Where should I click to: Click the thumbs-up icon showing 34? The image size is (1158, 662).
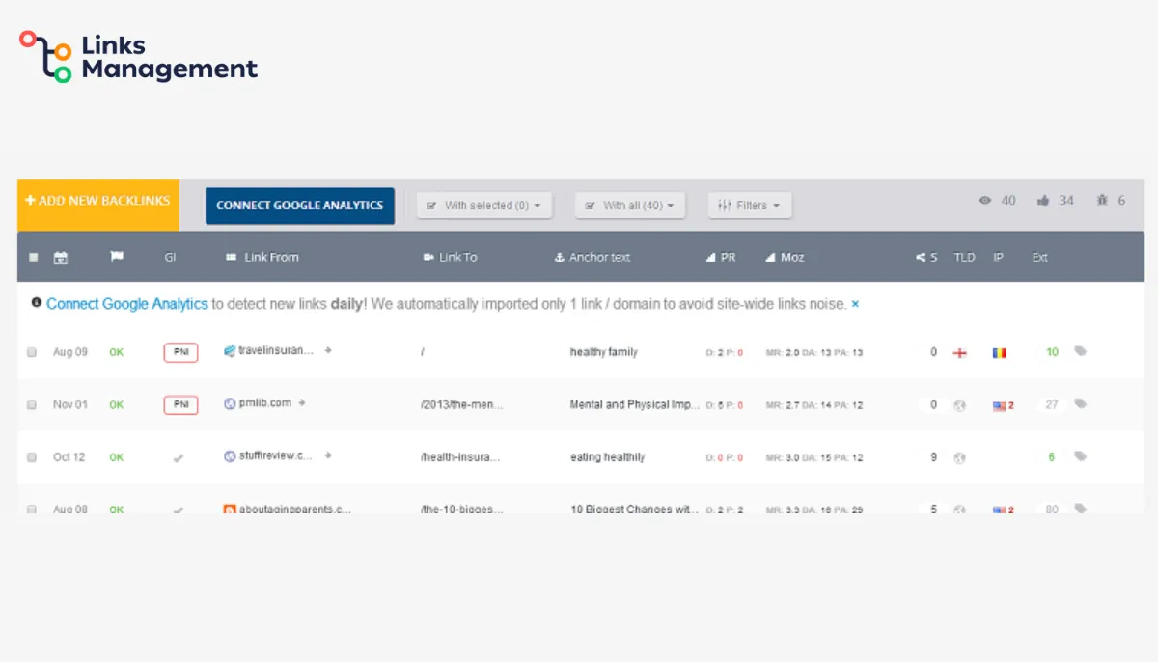click(x=1043, y=201)
